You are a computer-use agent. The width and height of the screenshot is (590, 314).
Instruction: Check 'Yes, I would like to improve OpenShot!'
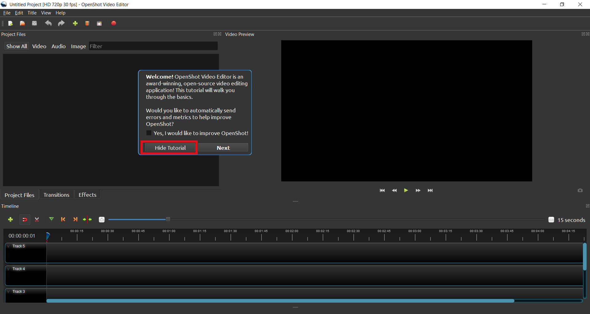tap(149, 133)
